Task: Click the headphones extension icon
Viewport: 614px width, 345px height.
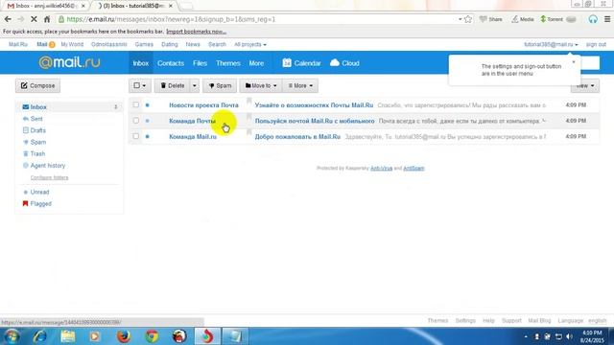Action: [593, 19]
